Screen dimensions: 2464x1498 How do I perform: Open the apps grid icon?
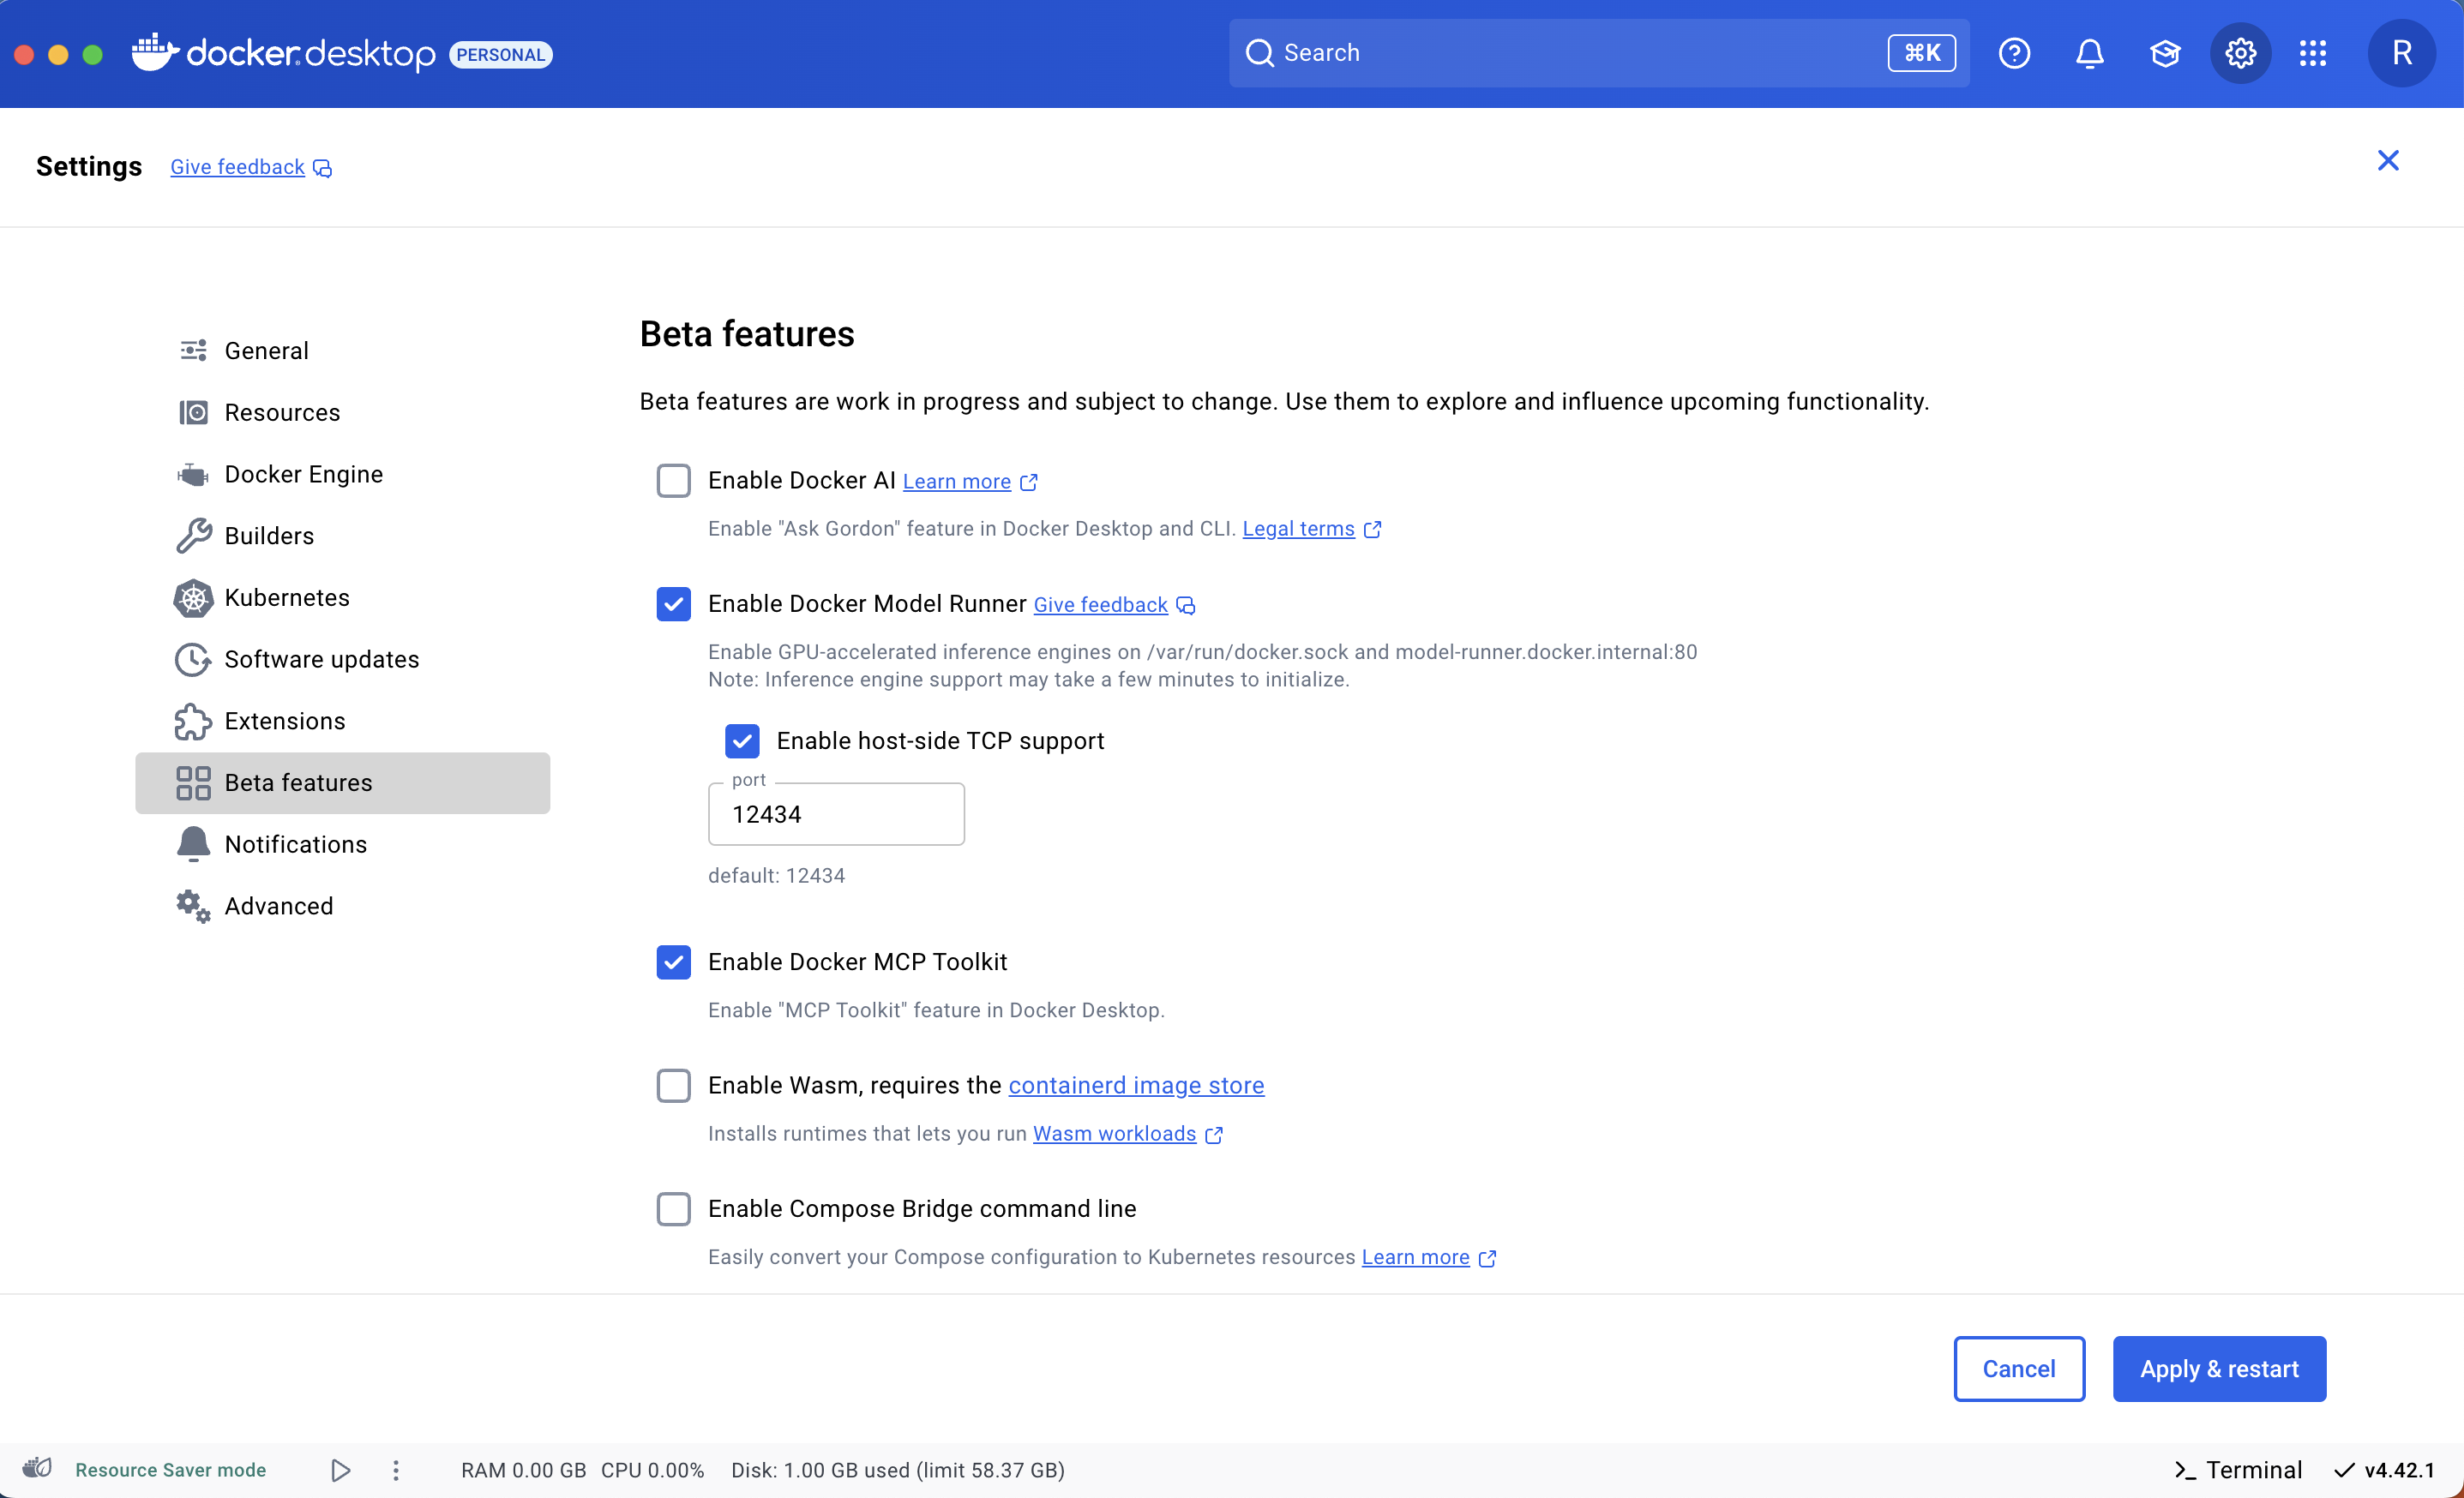point(2313,53)
